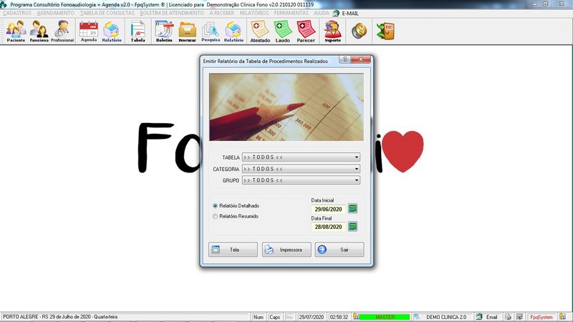The image size is (573, 322).
Task: Click the Impressora button
Action: (x=286, y=250)
